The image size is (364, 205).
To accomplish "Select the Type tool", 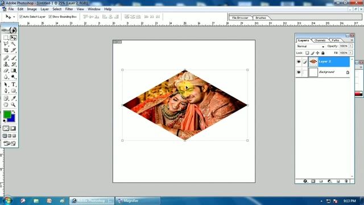I will pyautogui.click(x=13, y=84).
